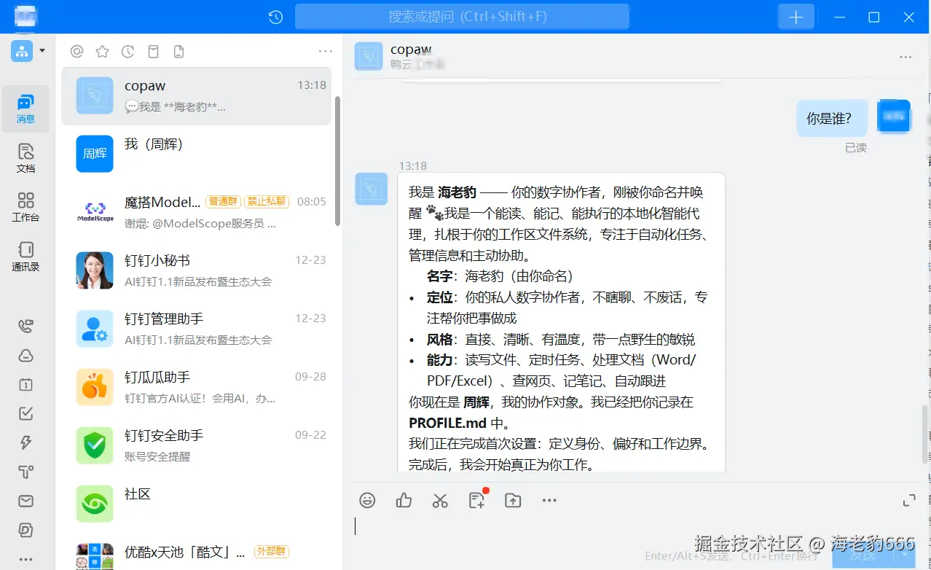Open the 我（周辉）conversation
The width and height of the screenshot is (931, 570).
(196, 154)
